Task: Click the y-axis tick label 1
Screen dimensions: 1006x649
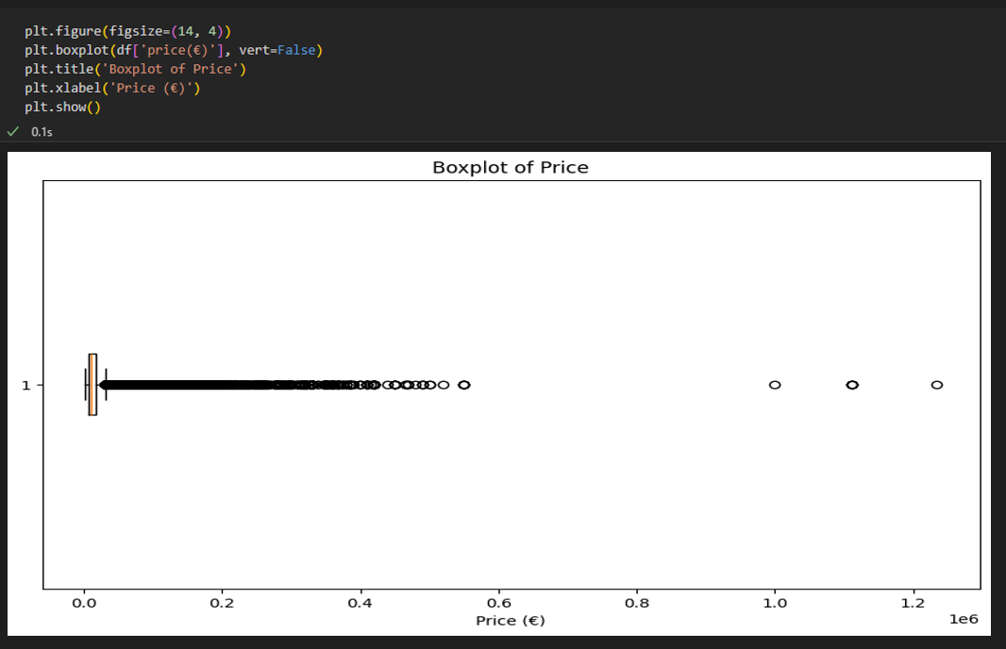Action: coord(25,386)
